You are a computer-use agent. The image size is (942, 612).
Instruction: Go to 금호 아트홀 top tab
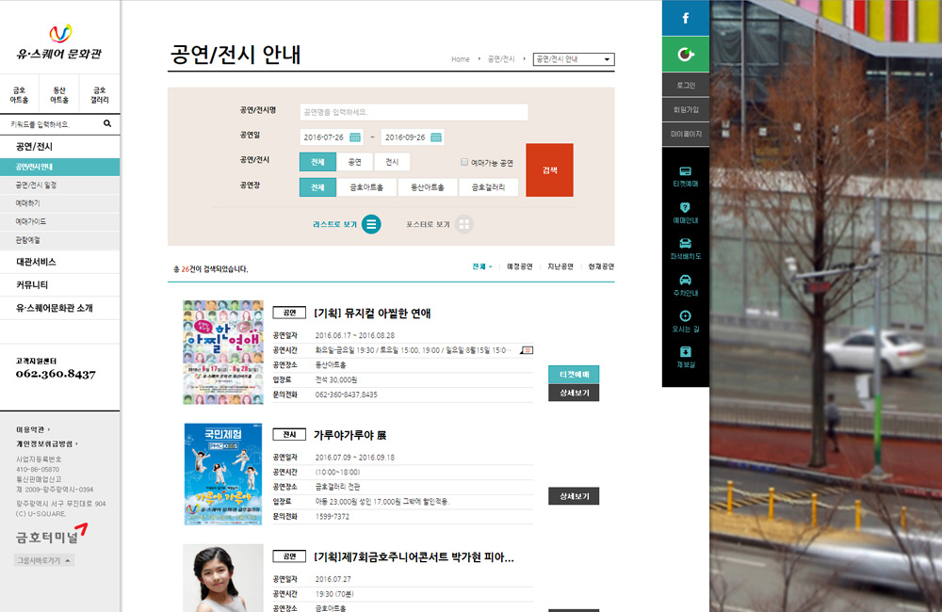pyautogui.click(x=19, y=95)
